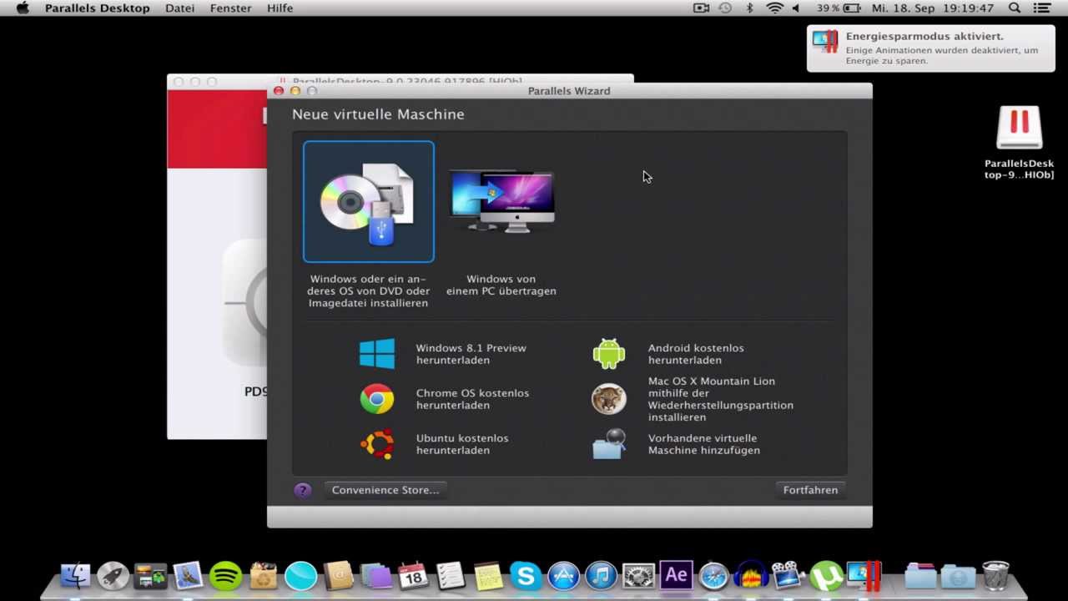1068x601 pixels.
Task: Open the purple help question mark button
Action: (303, 490)
